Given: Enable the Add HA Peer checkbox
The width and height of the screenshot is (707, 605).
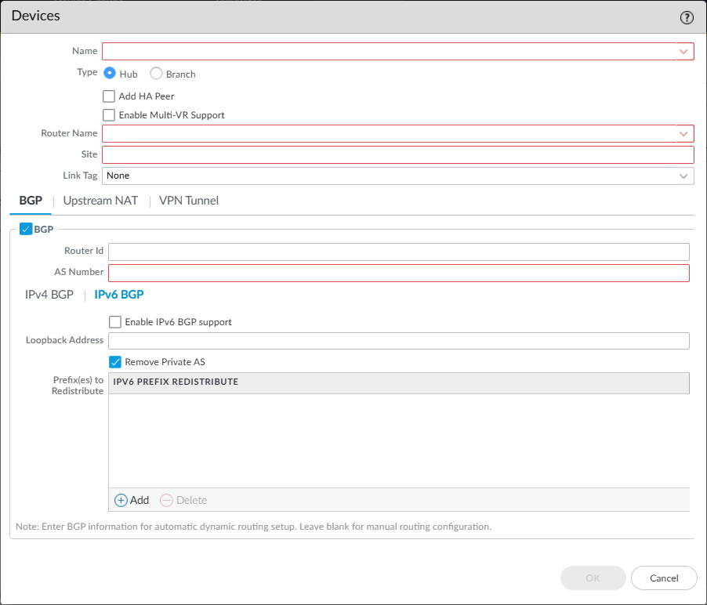Looking at the screenshot, I should [x=109, y=96].
